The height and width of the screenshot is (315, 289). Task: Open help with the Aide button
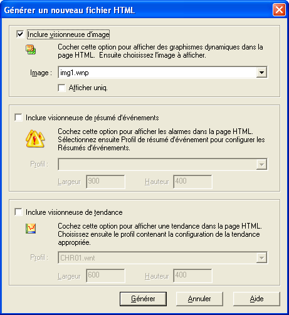tap(256, 299)
